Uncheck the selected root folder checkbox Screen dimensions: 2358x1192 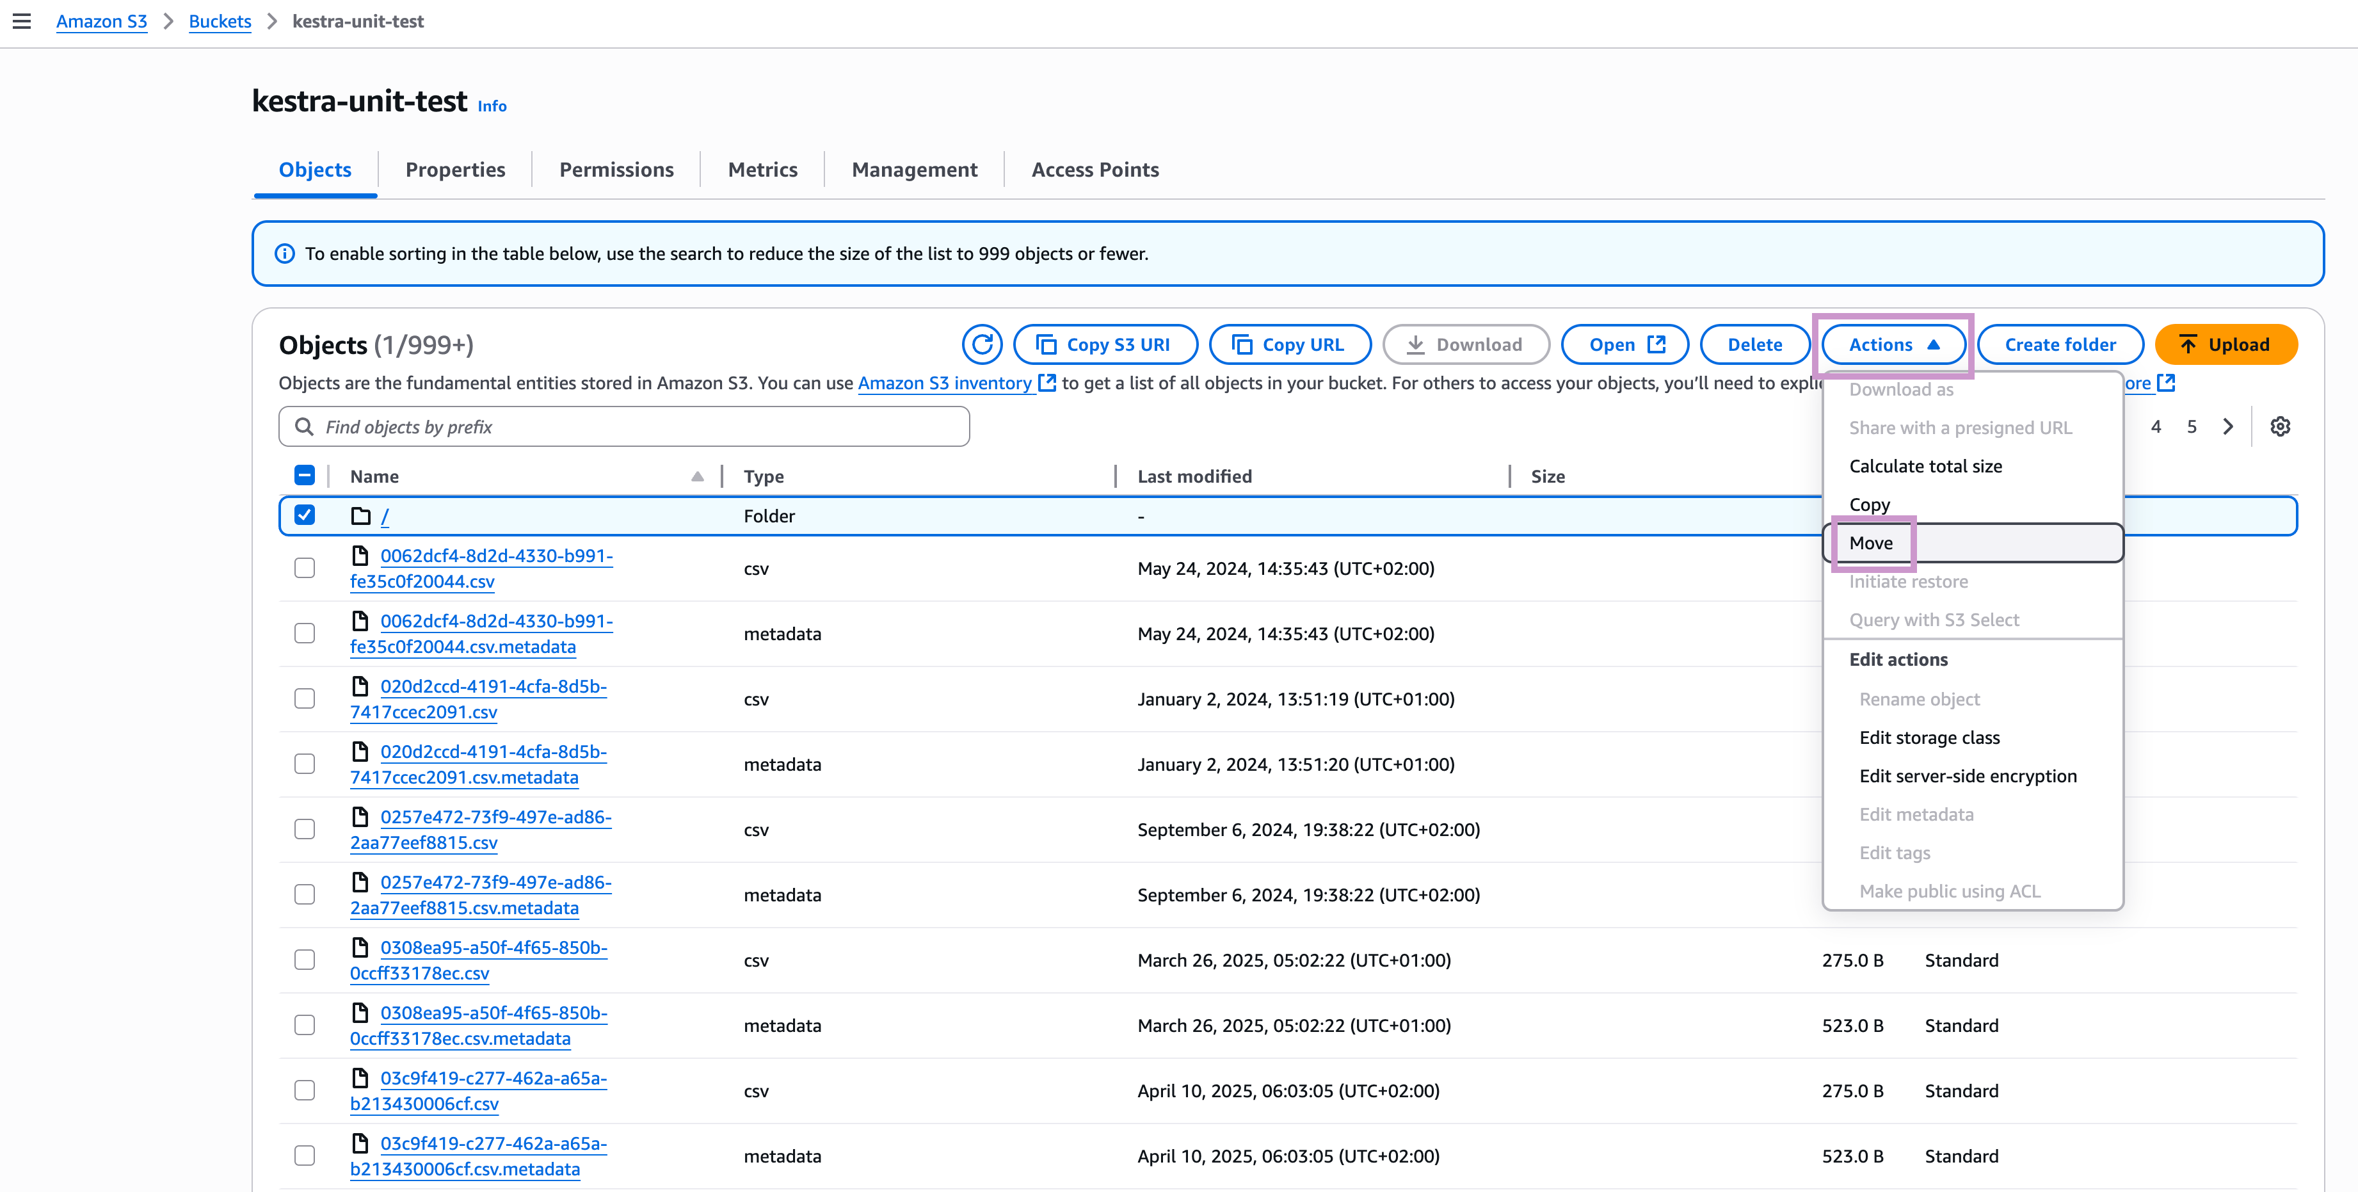305,515
